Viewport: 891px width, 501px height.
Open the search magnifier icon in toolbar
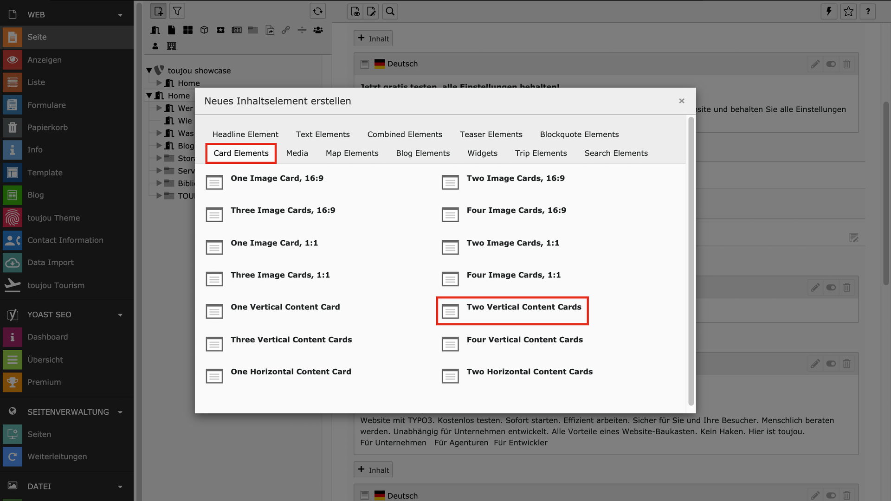point(390,12)
